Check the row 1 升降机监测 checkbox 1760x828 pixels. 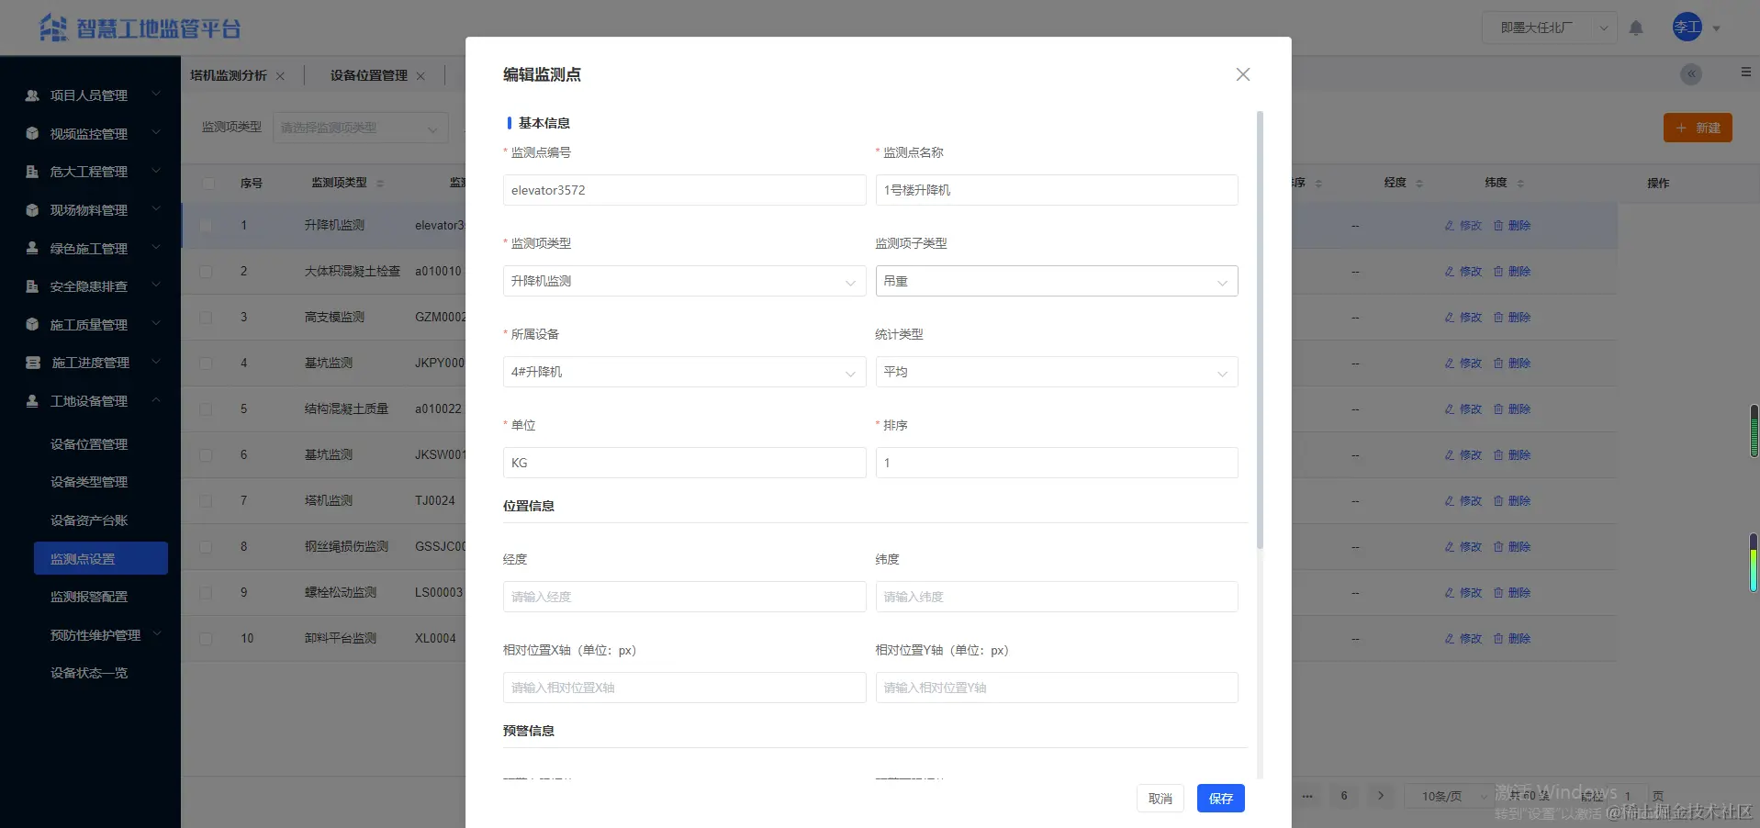[x=207, y=225]
